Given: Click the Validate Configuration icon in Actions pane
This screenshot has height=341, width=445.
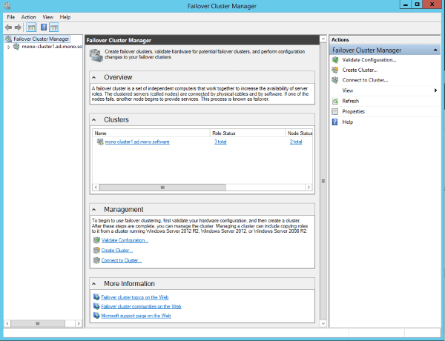Looking at the screenshot, I should (x=335, y=60).
